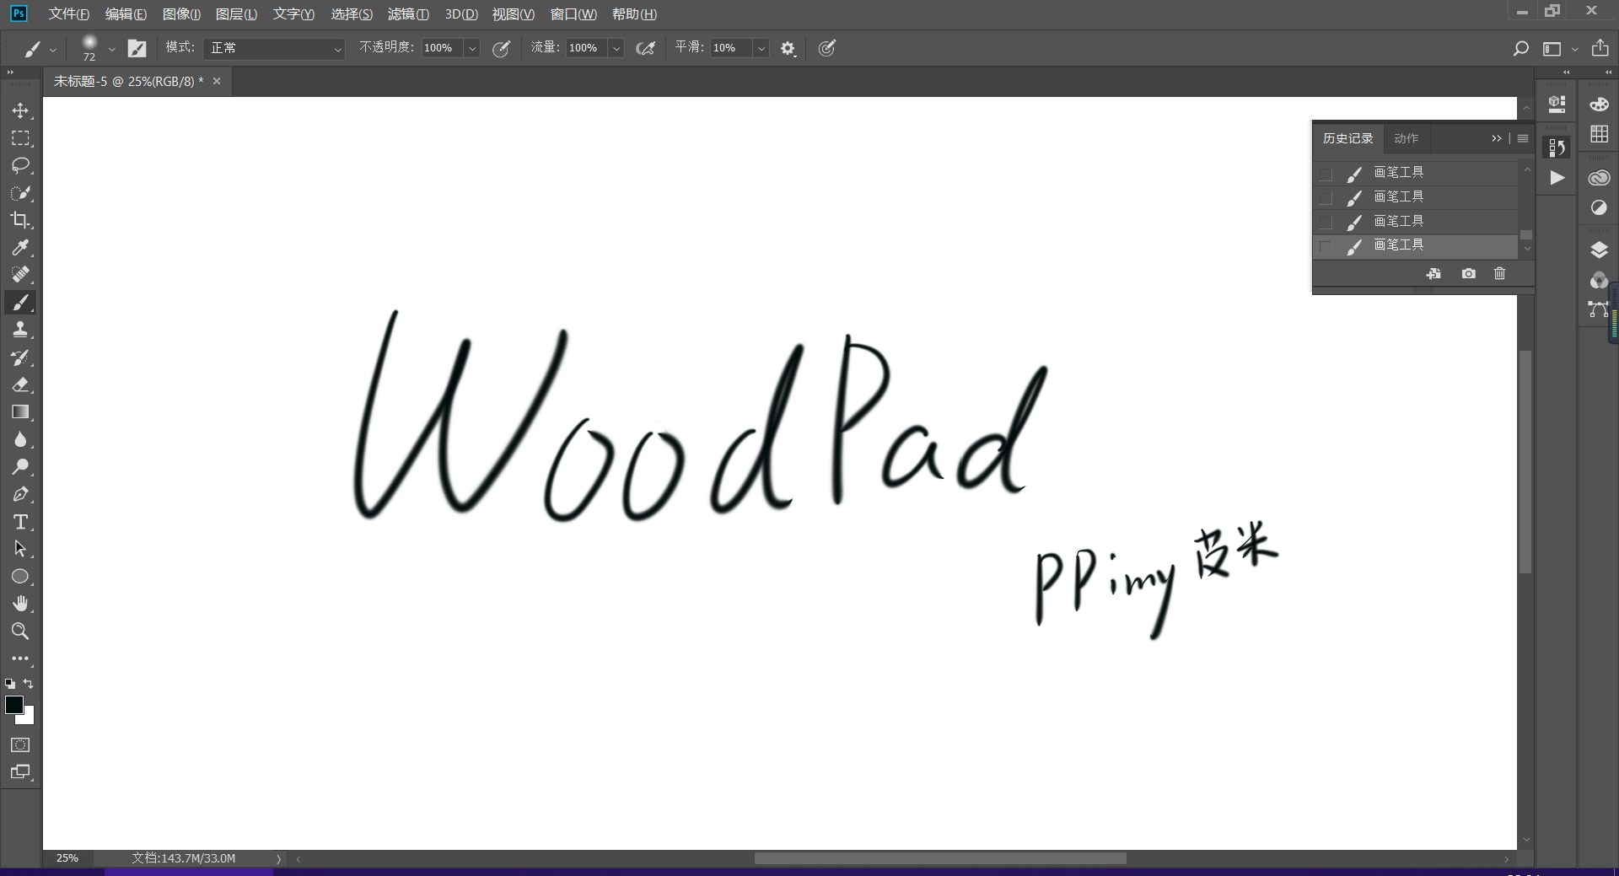The image size is (1619, 876).
Task: Create new snapshot camera icon
Action: click(1469, 273)
